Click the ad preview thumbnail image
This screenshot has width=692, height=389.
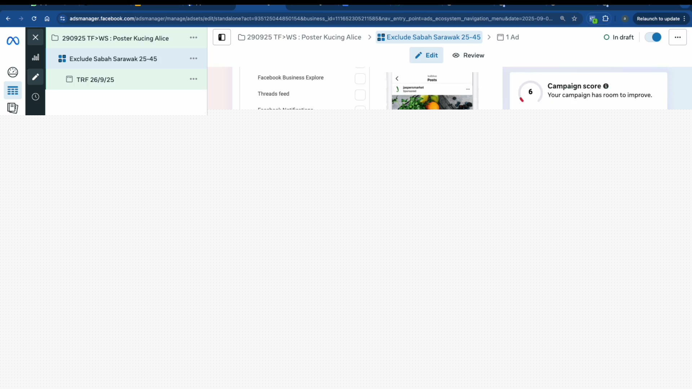pos(432,102)
